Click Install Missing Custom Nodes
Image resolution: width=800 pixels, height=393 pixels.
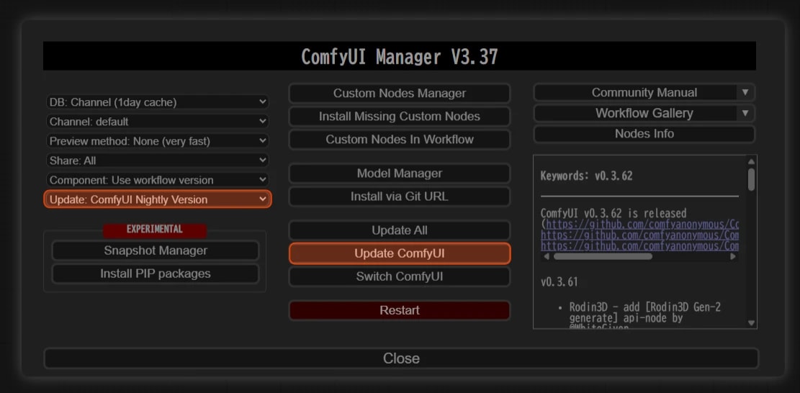tap(400, 116)
